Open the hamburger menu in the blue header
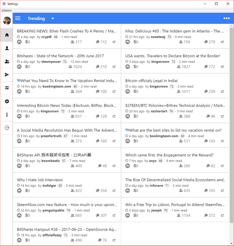 [x=18, y=18]
